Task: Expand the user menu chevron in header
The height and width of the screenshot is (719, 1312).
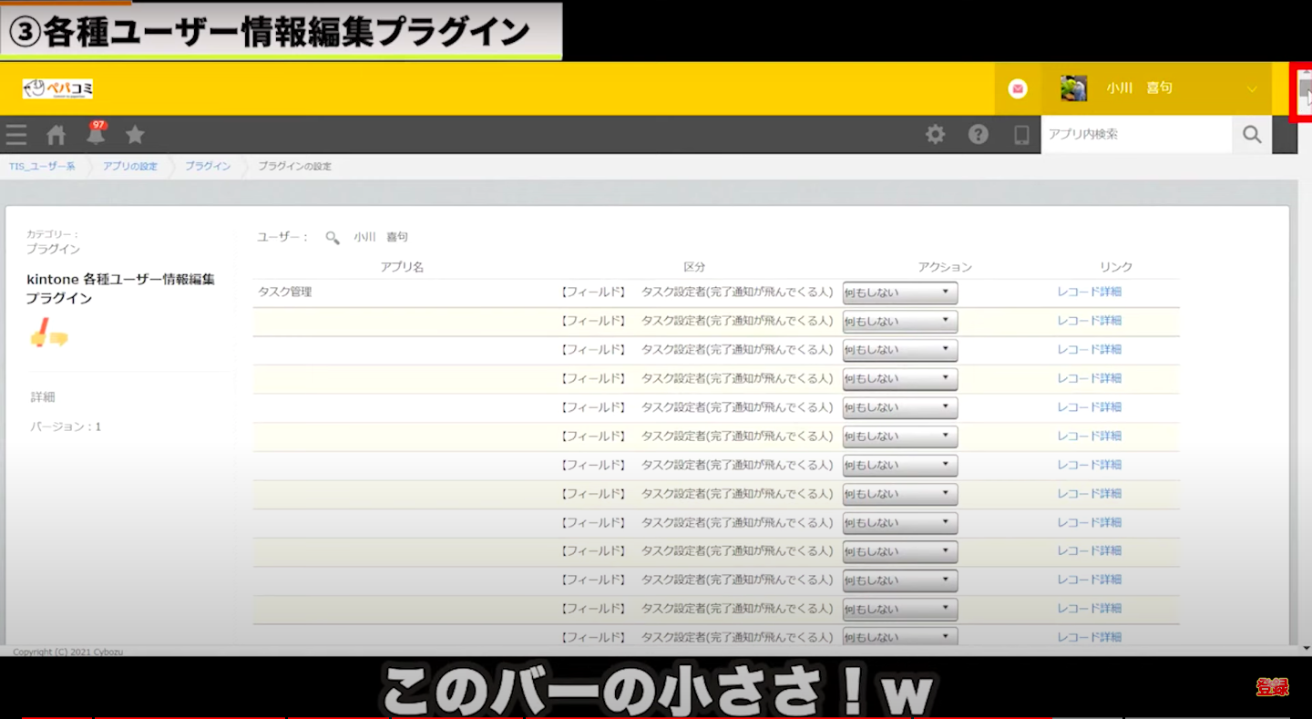Action: 1252,89
